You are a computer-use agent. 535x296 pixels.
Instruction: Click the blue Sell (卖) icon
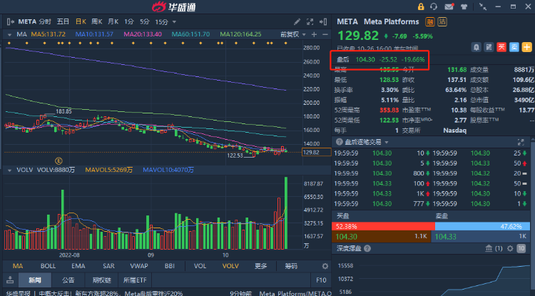tap(514, 47)
